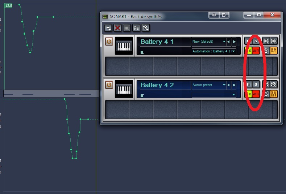This screenshot has height=194, width=286.
Task: Close the SONAR1 synth rack window
Action: 272,15
